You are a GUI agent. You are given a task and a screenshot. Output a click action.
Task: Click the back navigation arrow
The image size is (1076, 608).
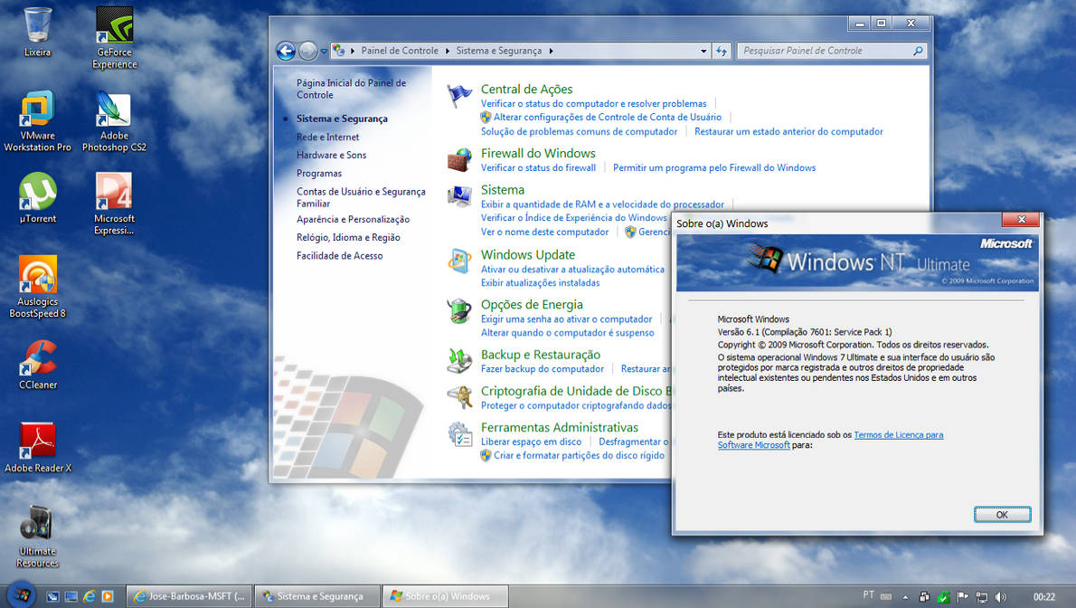285,51
